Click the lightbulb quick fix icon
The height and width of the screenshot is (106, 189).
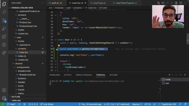[x=59, y=46]
